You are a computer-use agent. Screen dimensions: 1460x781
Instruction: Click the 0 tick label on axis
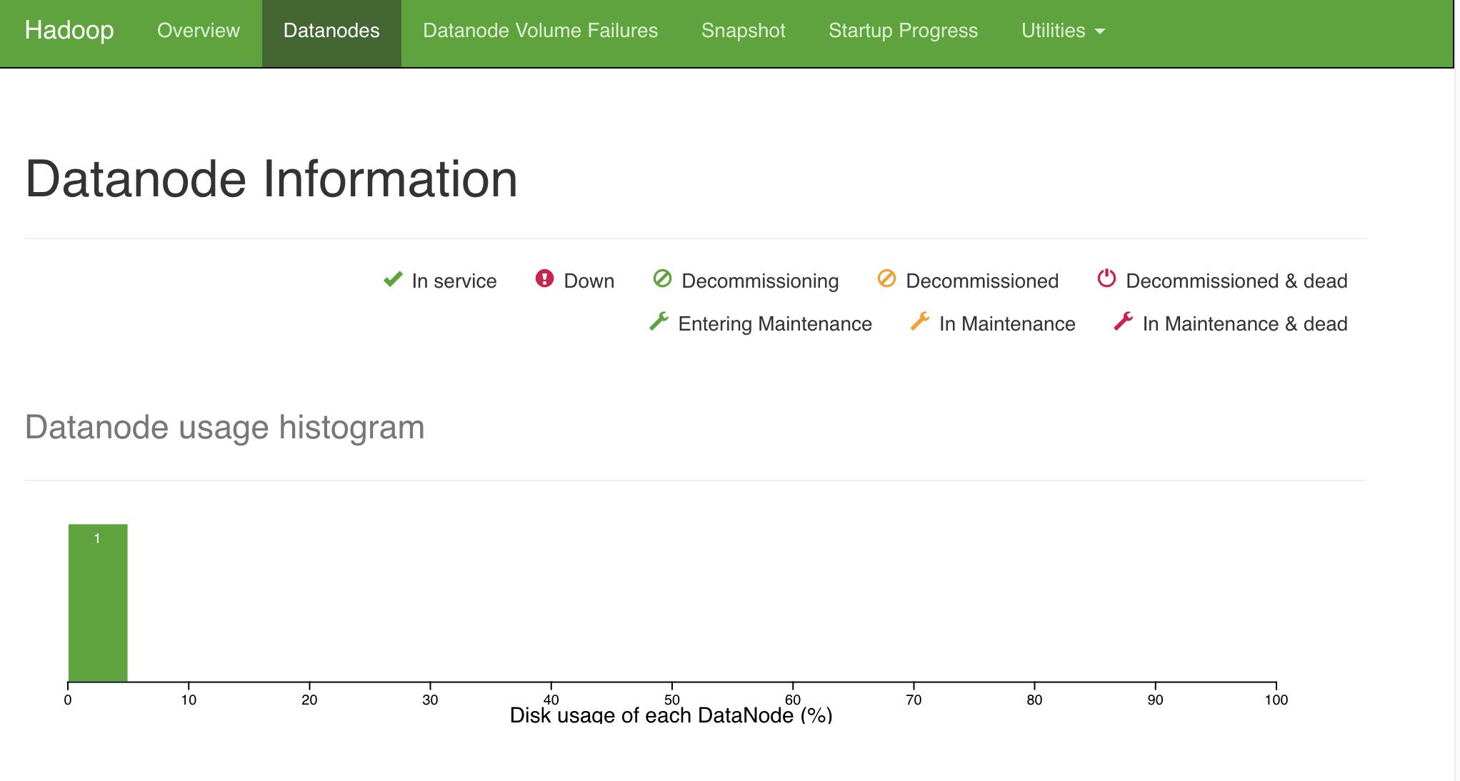pos(68,700)
